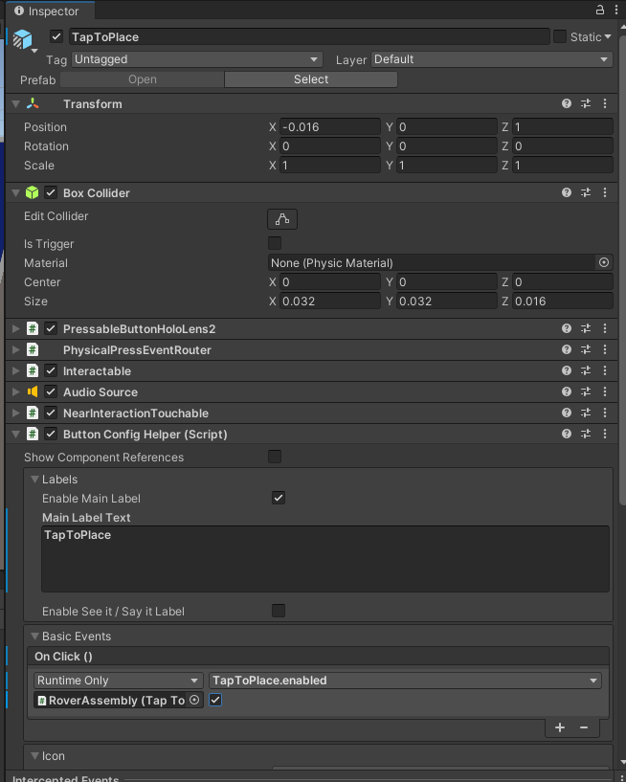Click the Inspector vertical scrollbar
Viewport: 626px width, 782px height.
622,269
